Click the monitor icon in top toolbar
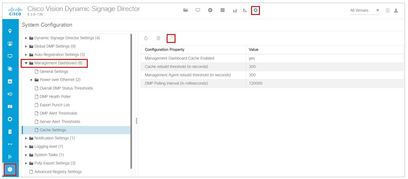 (x=198, y=10)
